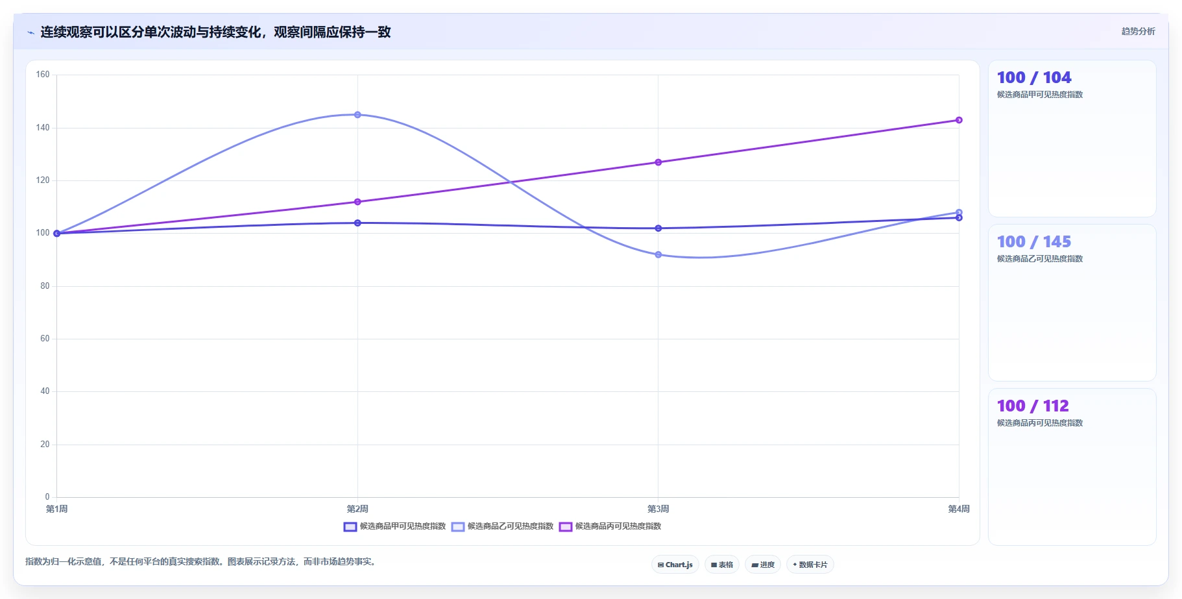Viewport: 1182px width, 599px height.
Task: Click footnote text 指数为归一化示意值
Action: [63, 562]
